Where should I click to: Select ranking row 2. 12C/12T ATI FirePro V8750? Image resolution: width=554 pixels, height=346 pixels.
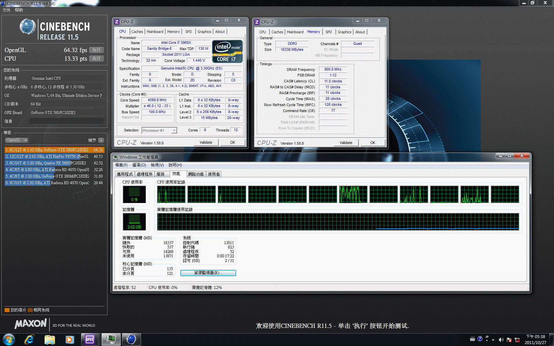pos(54,157)
